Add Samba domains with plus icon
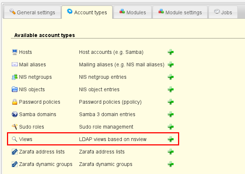 [x=171, y=114]
